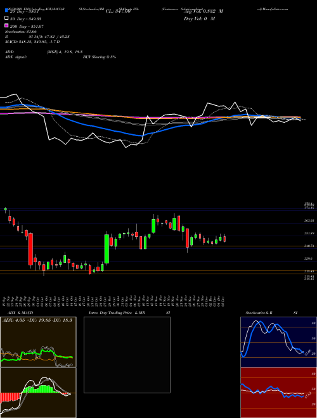Click the blue Stochastics chart panel
The height and width of the screenshot is (418, 317).
[278, 342]
